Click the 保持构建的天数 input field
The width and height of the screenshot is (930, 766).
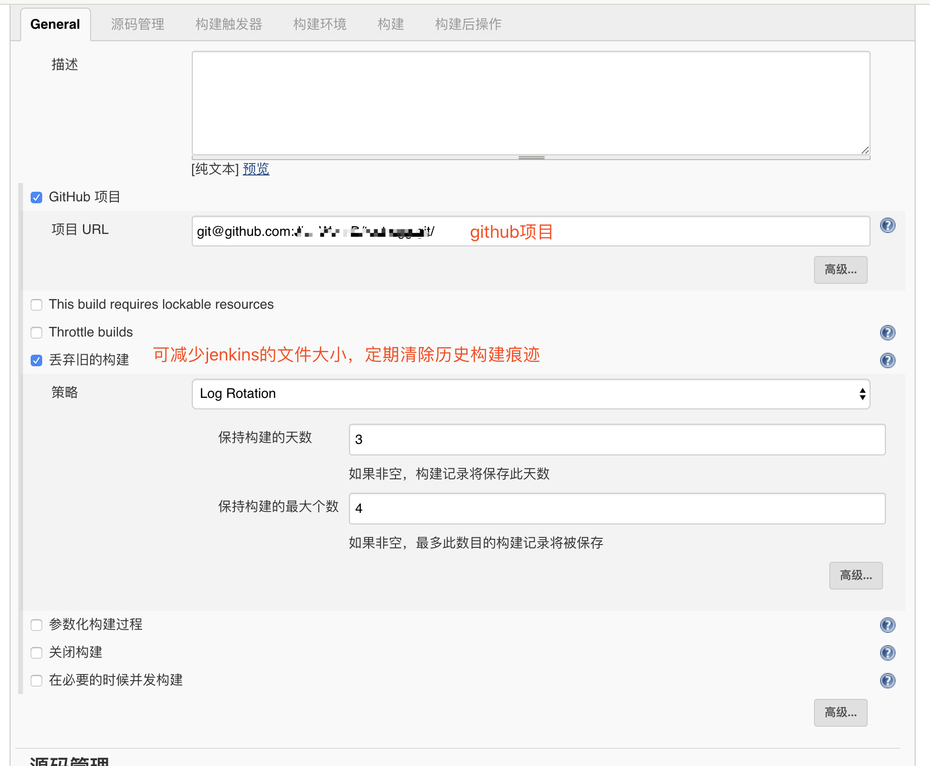616,440
